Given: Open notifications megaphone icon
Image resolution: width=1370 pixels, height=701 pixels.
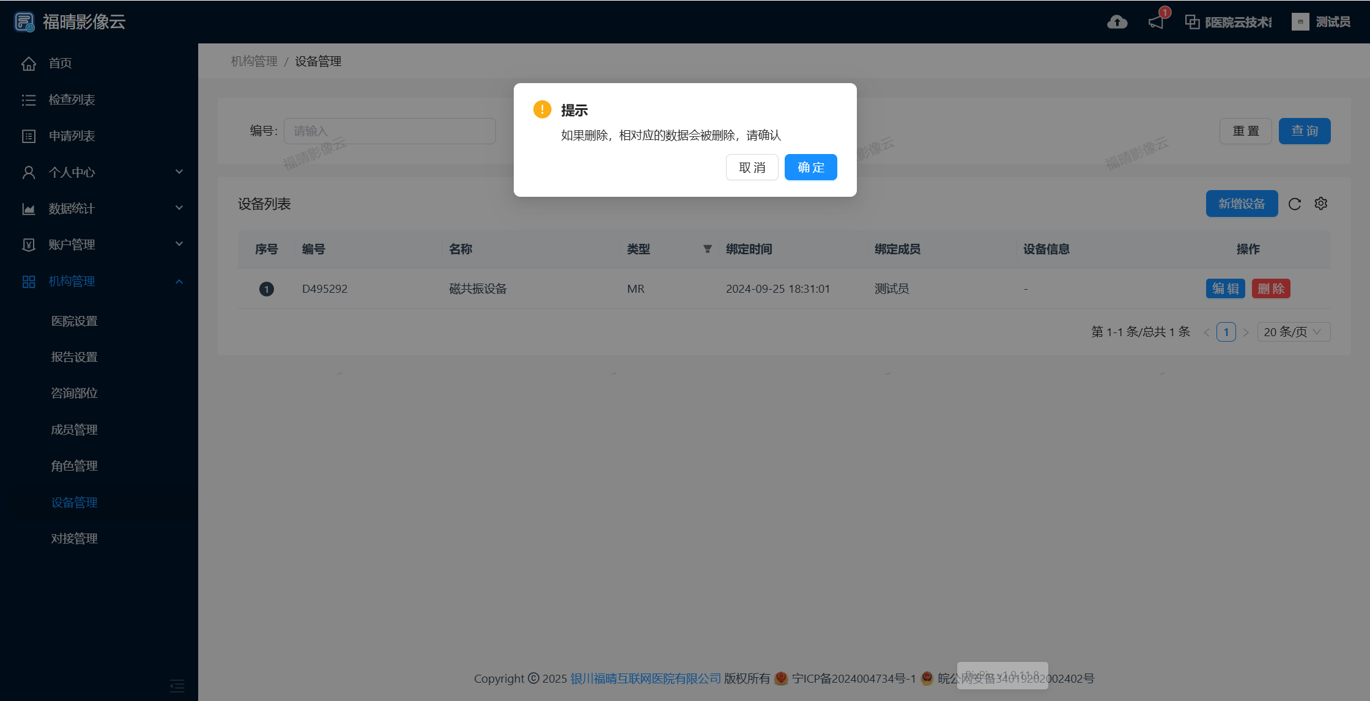Looking at the screenshot, I should tap(1156, 22).
